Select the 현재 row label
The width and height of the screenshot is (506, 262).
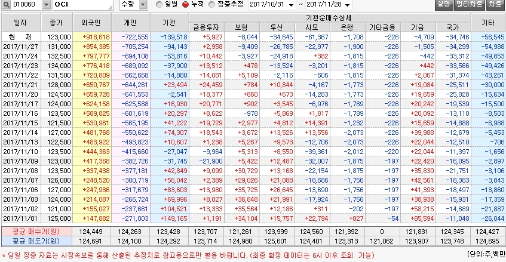coord(21,37)
